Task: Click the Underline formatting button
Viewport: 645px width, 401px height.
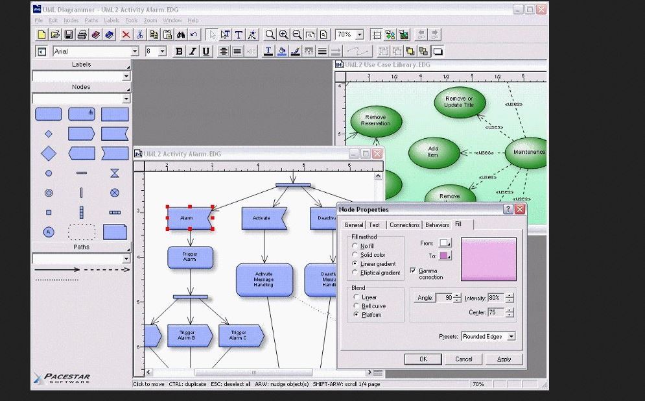Action: (206, 51)
